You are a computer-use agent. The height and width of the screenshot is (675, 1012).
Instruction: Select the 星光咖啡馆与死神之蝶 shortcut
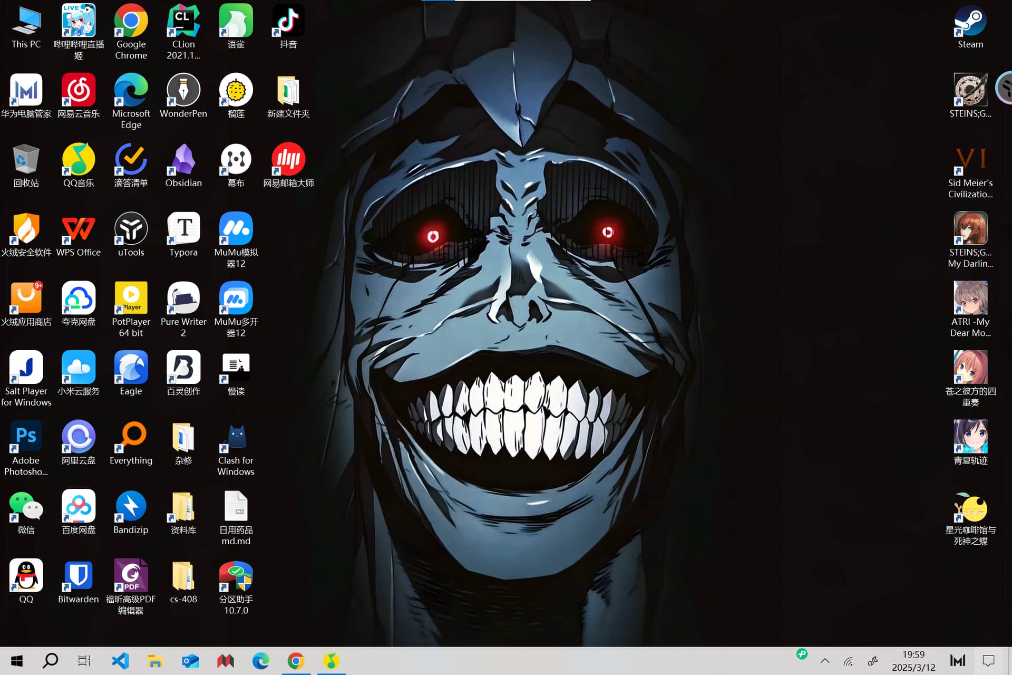(x=970, y=518)
